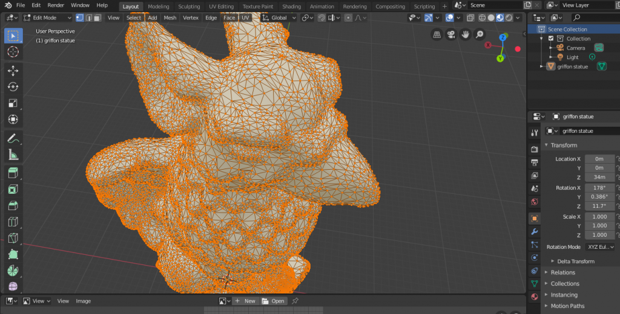Enable face select mode
This screenshot has height=314, width=620.
(97, 18)
